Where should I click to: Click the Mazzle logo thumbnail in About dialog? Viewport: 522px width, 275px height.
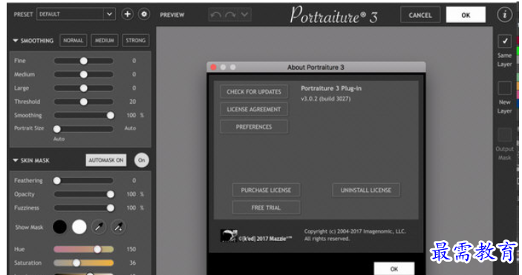[229, 236]
